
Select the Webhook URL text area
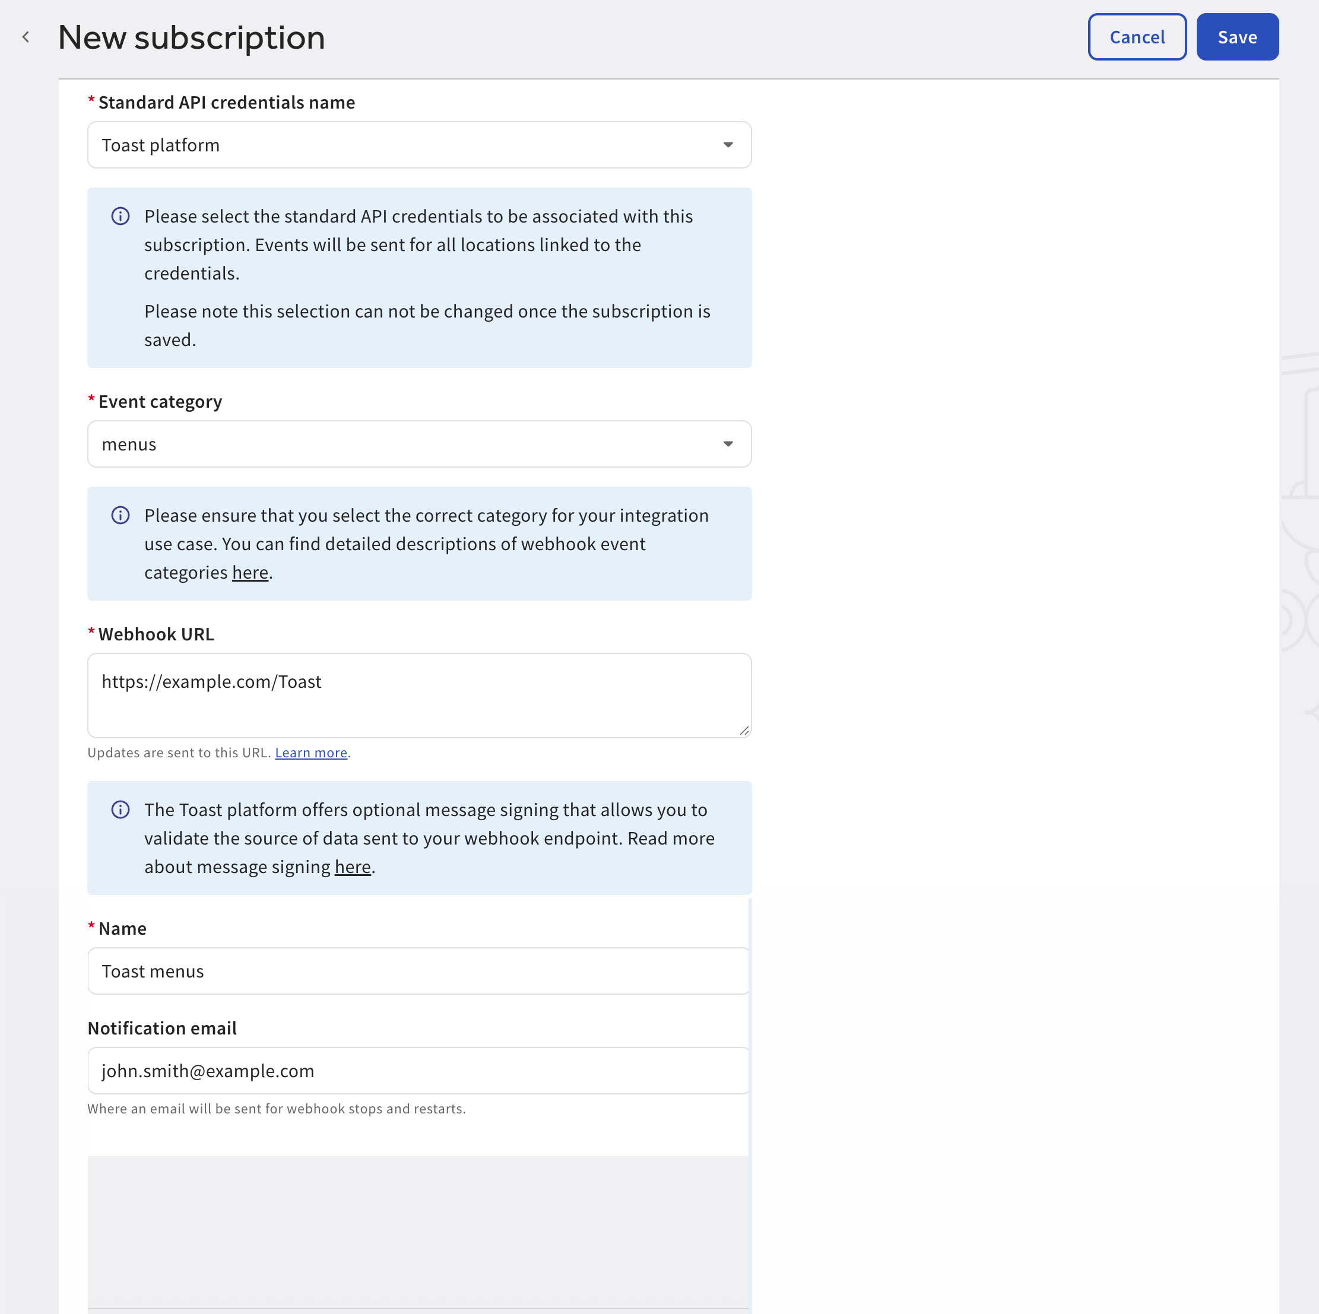pos(419,695)
